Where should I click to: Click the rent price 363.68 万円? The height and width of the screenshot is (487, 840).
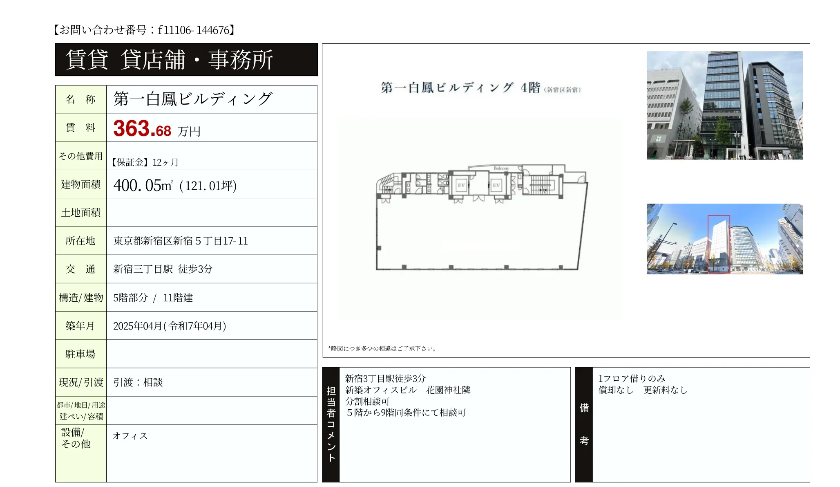(157, 129)
